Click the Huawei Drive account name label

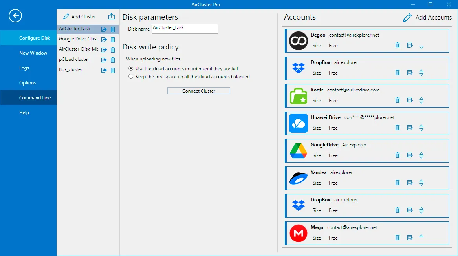point(325,117)
